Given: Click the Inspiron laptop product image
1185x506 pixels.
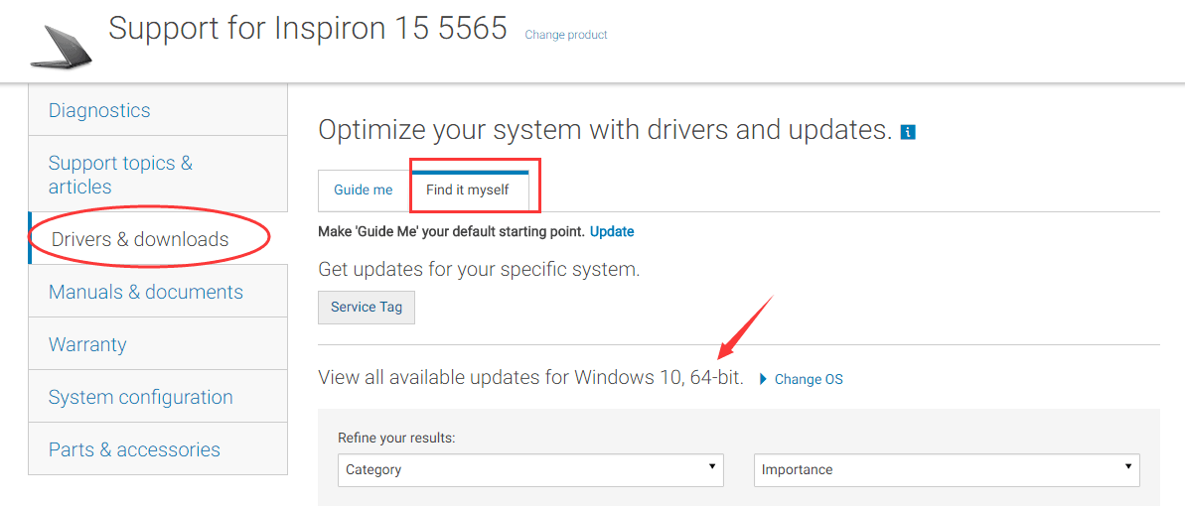Looking at the screenshot, I should 62,46.
